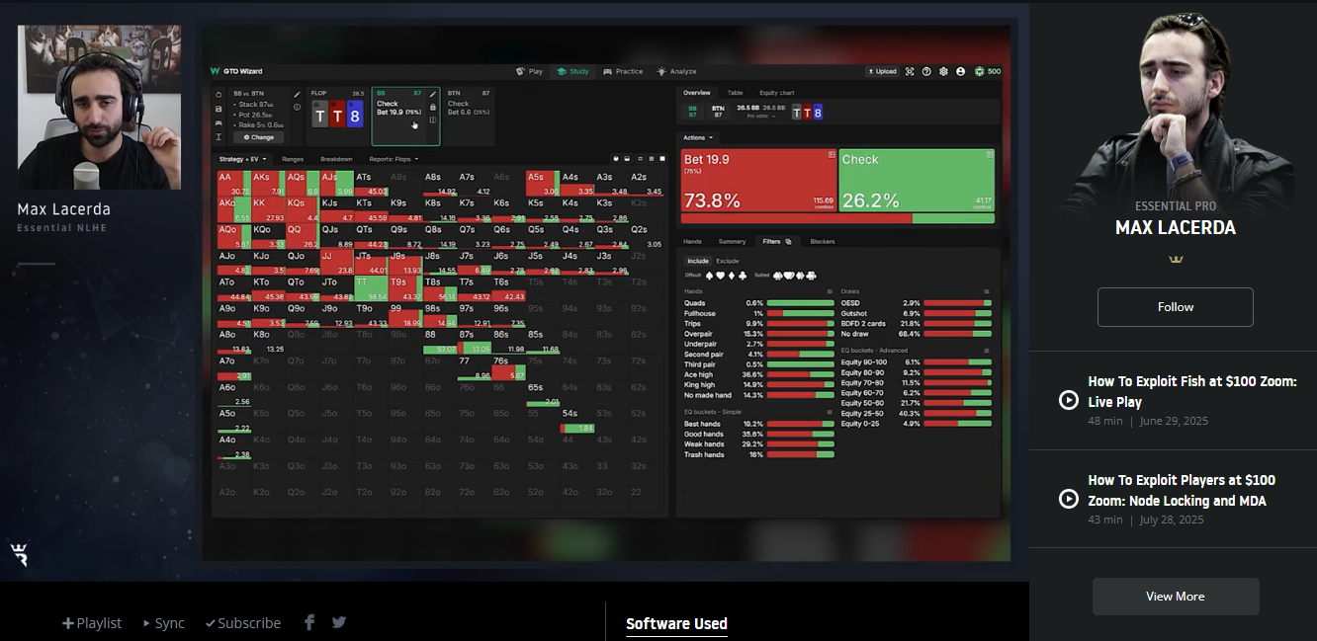Open the Actions dropdown
Viewport: 1317px width, 641px height.
click(x=697, y=137)
